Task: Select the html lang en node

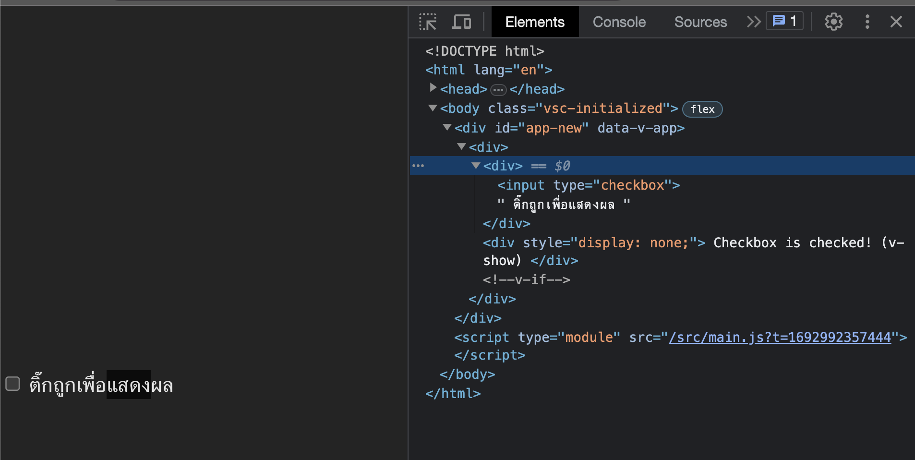Action: [x=489, y=70]
